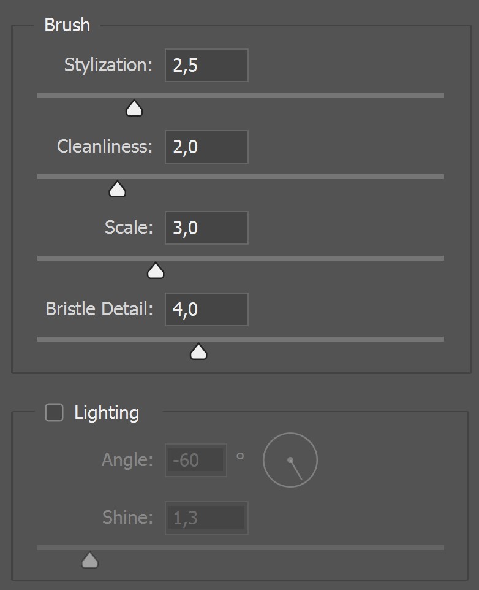Enable the Lighting checkbox
The width and height of the screenshot is (479, 590).
tap(55, 413)
